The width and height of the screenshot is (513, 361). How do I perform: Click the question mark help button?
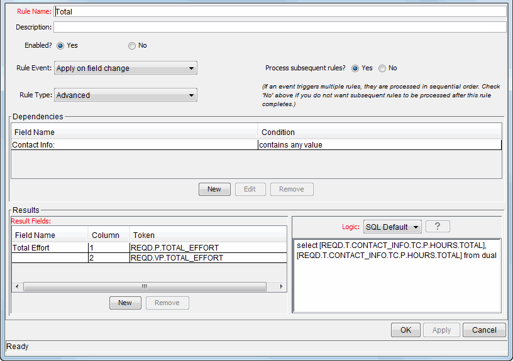tap(438, 227)
